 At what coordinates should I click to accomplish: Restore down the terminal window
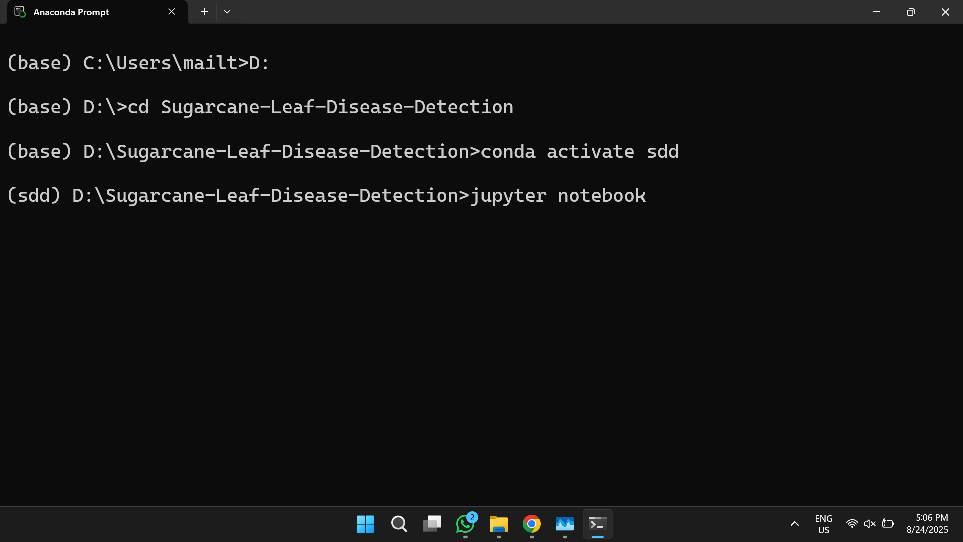pyautogui.click(x=911, y=12)
